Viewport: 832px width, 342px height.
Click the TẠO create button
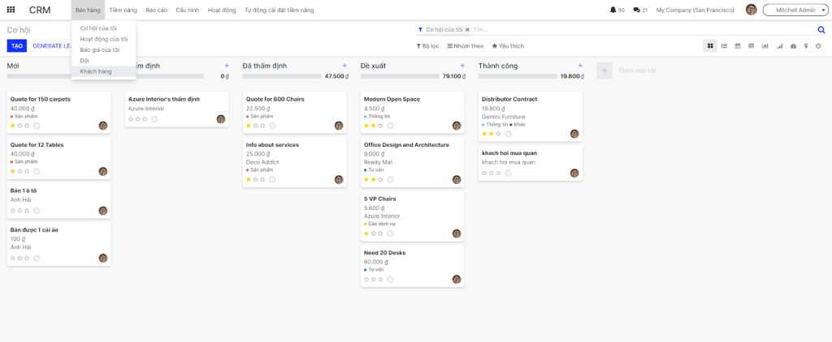click(17, 46)
